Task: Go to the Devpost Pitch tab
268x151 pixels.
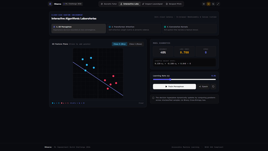Action: click(x=174, y=4)
